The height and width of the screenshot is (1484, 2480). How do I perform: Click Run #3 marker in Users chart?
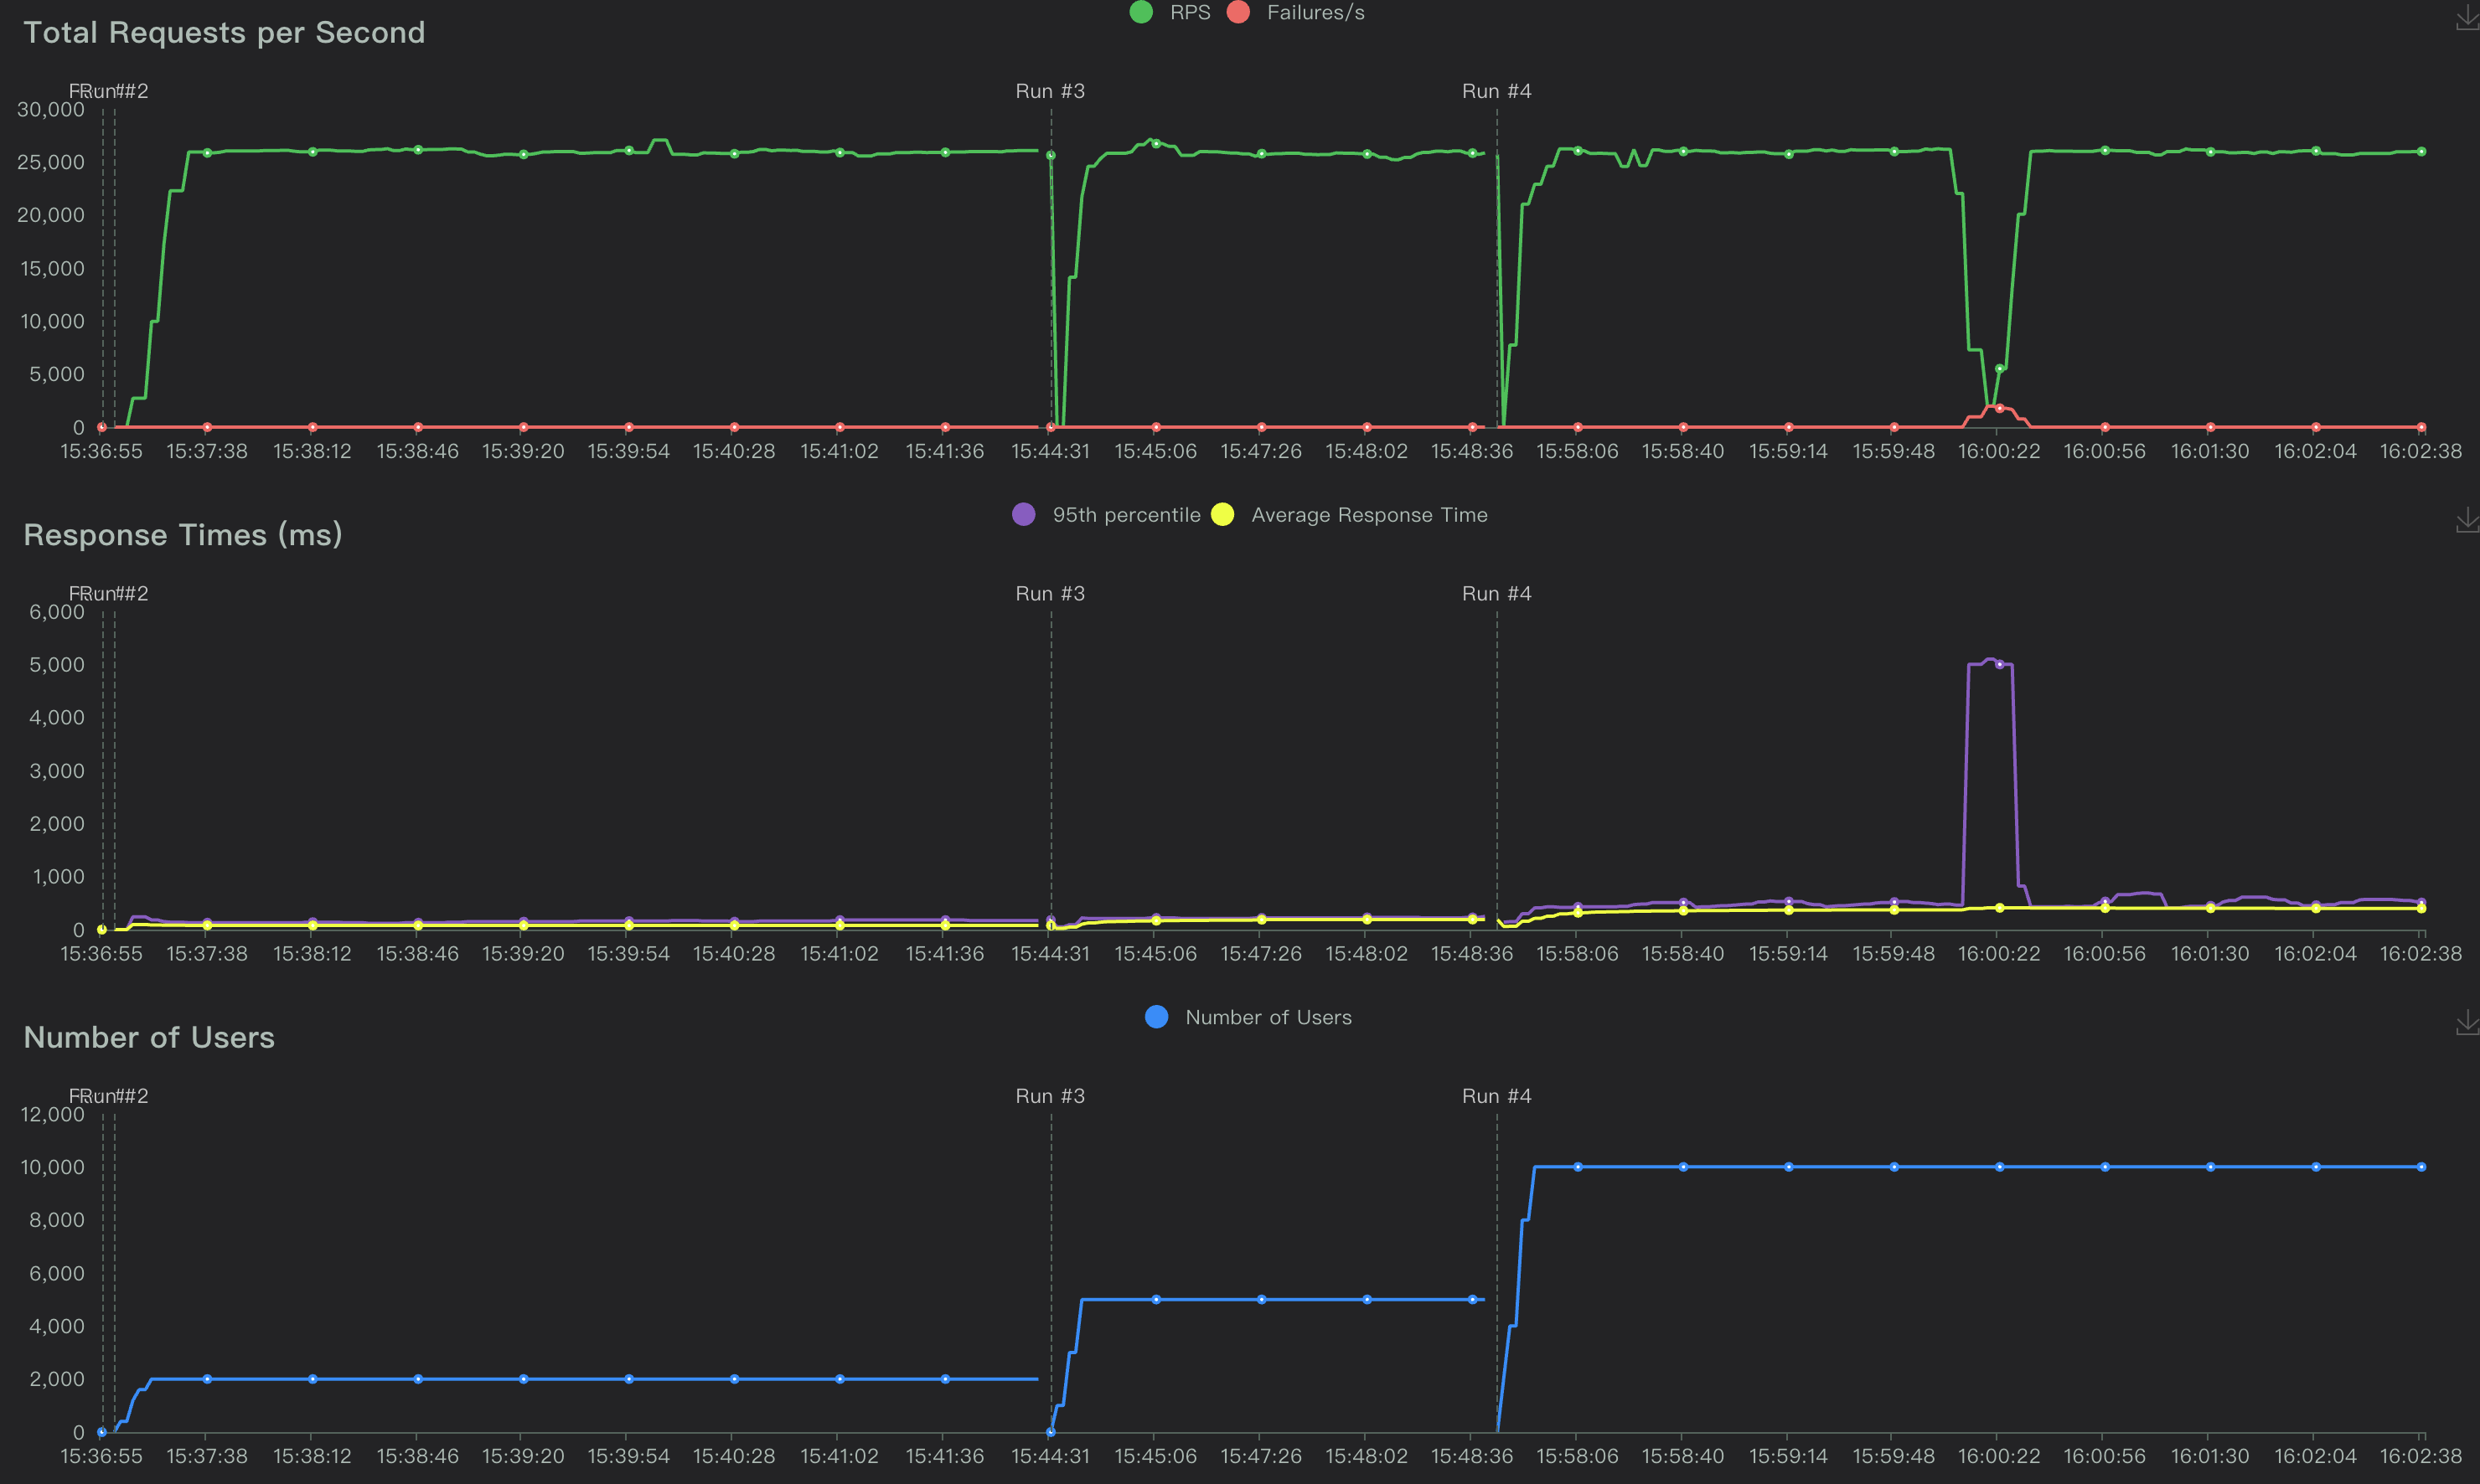[x=1050, y=1096]
